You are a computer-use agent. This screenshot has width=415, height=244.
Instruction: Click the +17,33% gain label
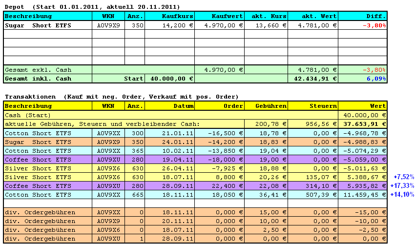click(403, 186)
